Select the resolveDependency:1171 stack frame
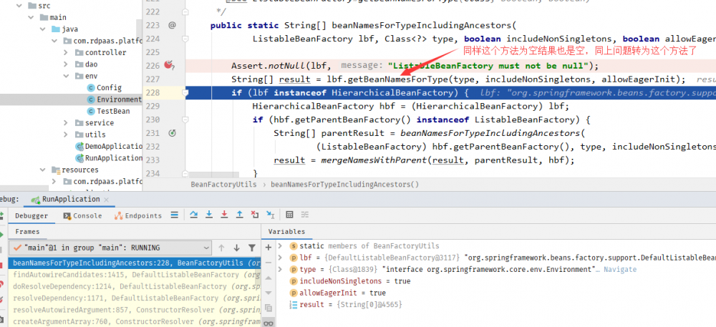 135,298
